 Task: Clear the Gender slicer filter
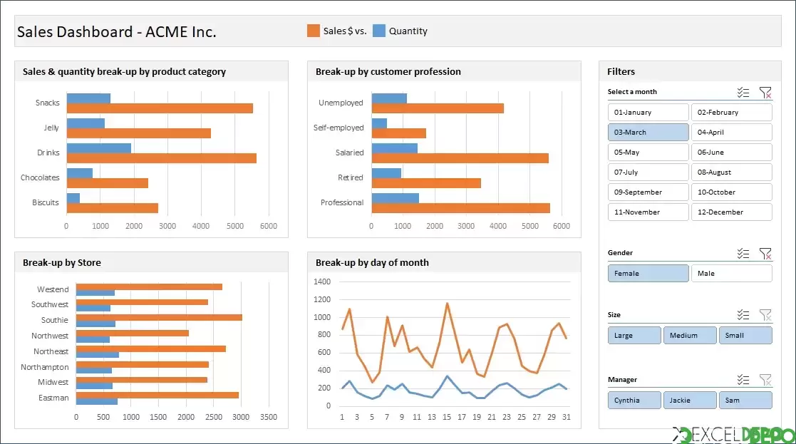(765, 253)
